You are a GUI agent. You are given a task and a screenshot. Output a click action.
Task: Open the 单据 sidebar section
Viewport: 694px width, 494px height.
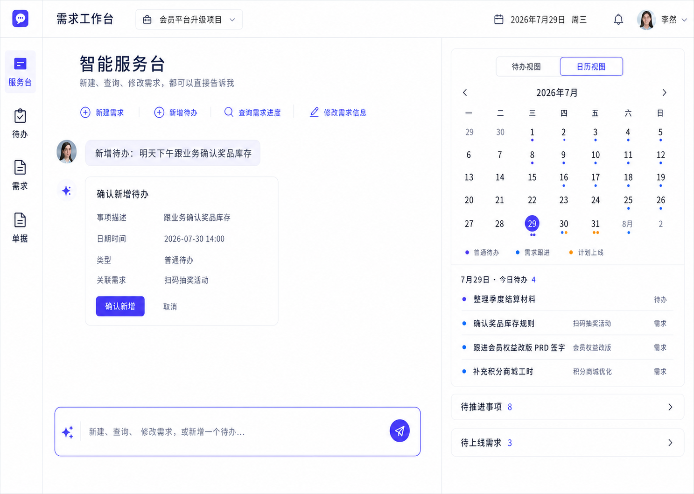coord(20,227)
